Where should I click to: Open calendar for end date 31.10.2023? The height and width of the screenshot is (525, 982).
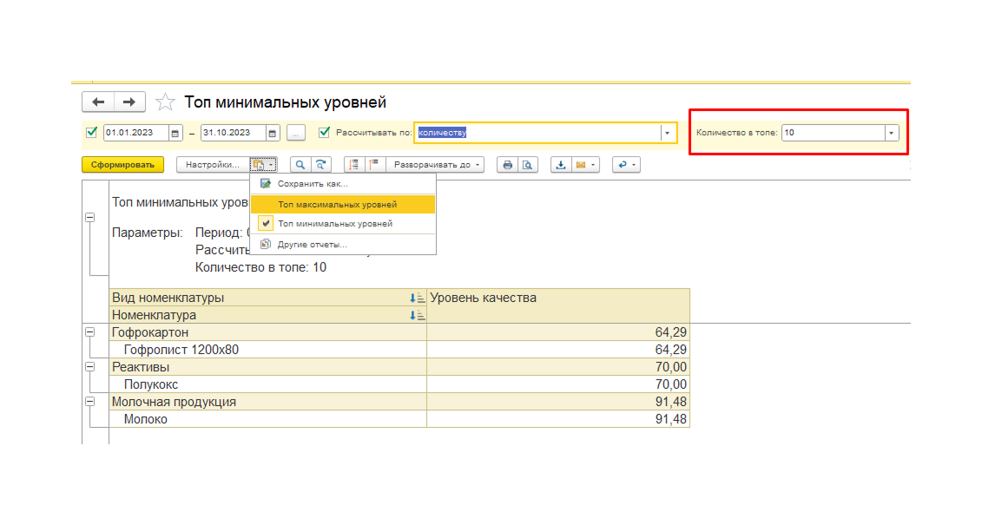tap(273, 133)
